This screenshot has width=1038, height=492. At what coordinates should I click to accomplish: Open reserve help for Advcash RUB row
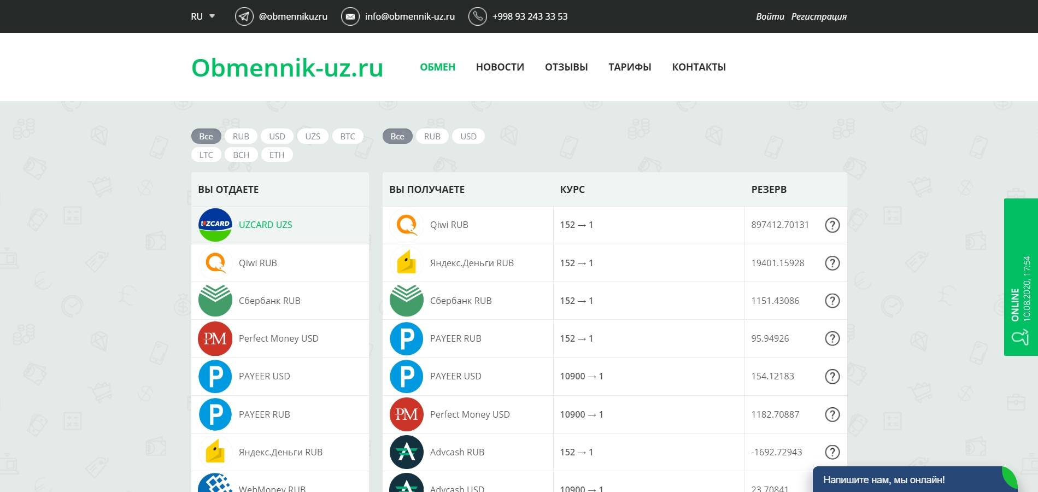pos(832,452)
